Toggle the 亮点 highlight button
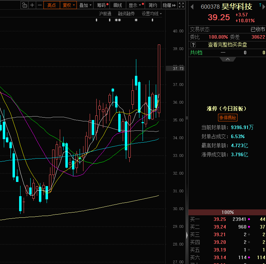266x264 pixels. coord(52,5)
